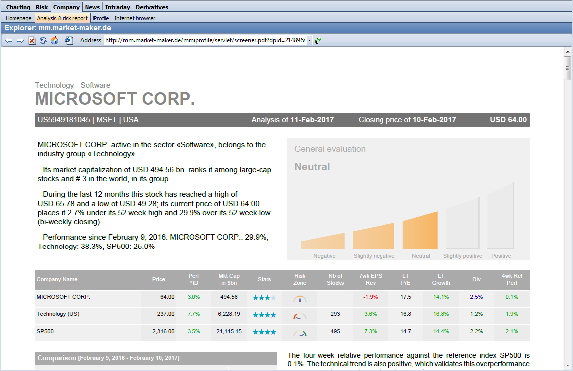
Task: Go to the Homepage sub-tab
Action: pyautogui.click(x=19, y=18)
